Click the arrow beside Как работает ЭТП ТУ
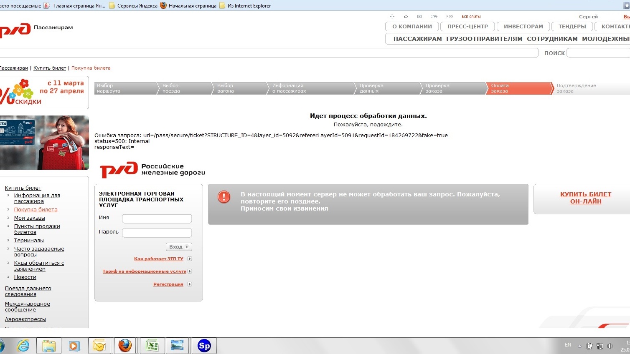Image resolution: width=630 pixels, height=354 pixels. coord(190,259)
